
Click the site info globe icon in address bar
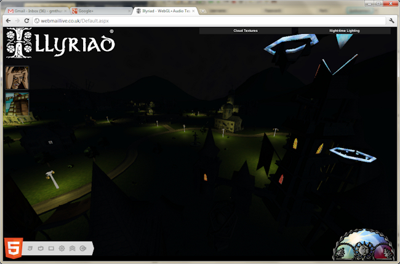(37, 21)
